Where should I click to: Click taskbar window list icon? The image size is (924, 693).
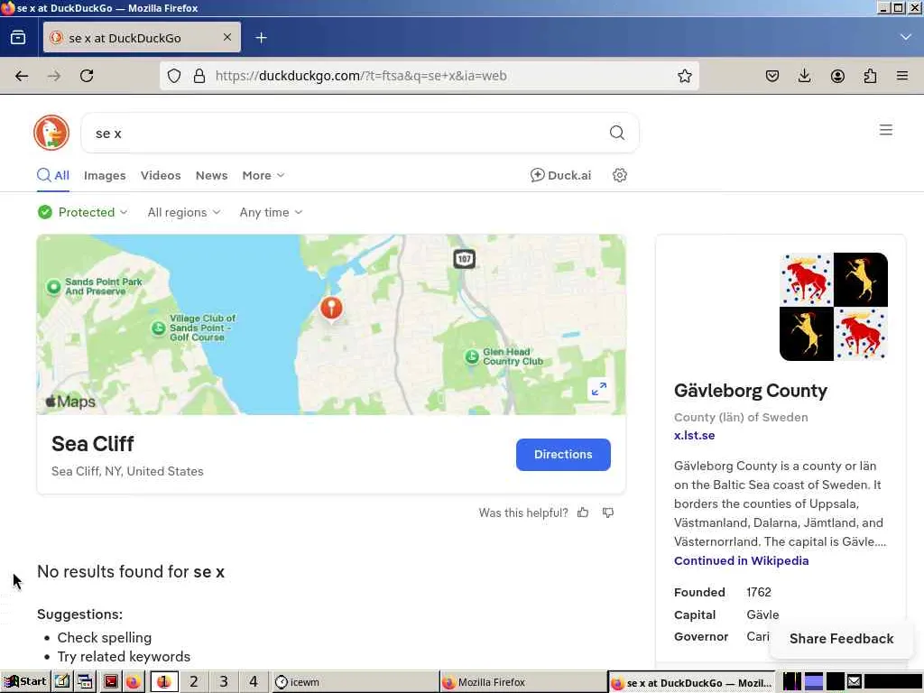click(x=86, y=682)
